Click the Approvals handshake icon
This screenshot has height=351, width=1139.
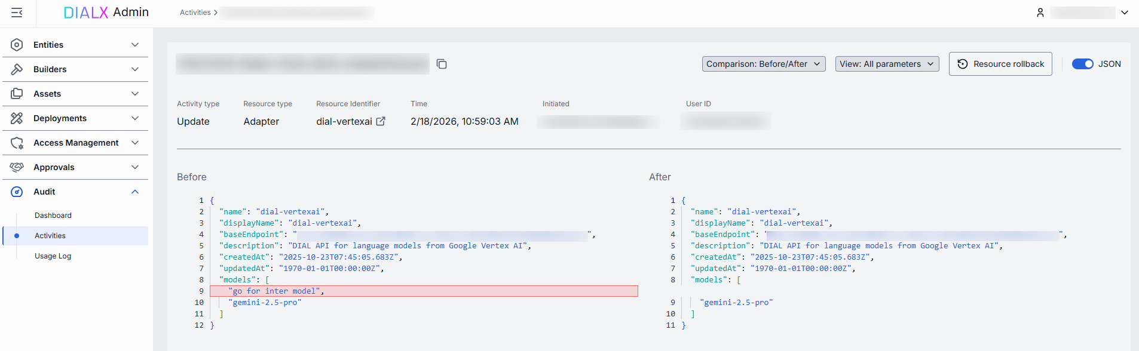point(17,167)
